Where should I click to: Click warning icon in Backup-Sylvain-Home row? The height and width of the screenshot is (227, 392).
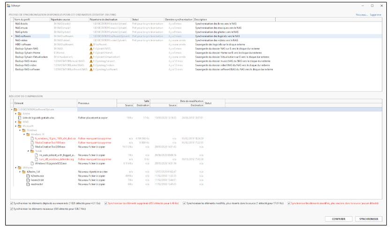point(91,53)
